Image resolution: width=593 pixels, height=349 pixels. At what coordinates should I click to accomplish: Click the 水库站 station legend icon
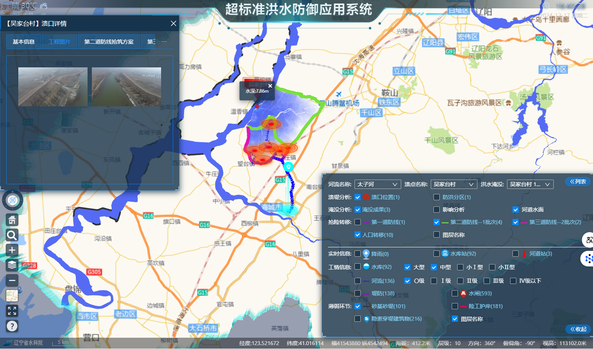445,254
